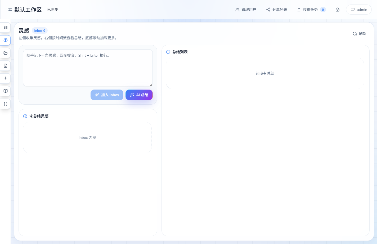Select the brain inspiration sidebar icon
The width and height of the screenshot is (377, 244).
click(x=5, y=40)
